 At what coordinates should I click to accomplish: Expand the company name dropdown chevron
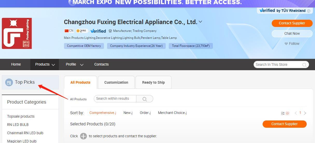[x=200, y=22]
